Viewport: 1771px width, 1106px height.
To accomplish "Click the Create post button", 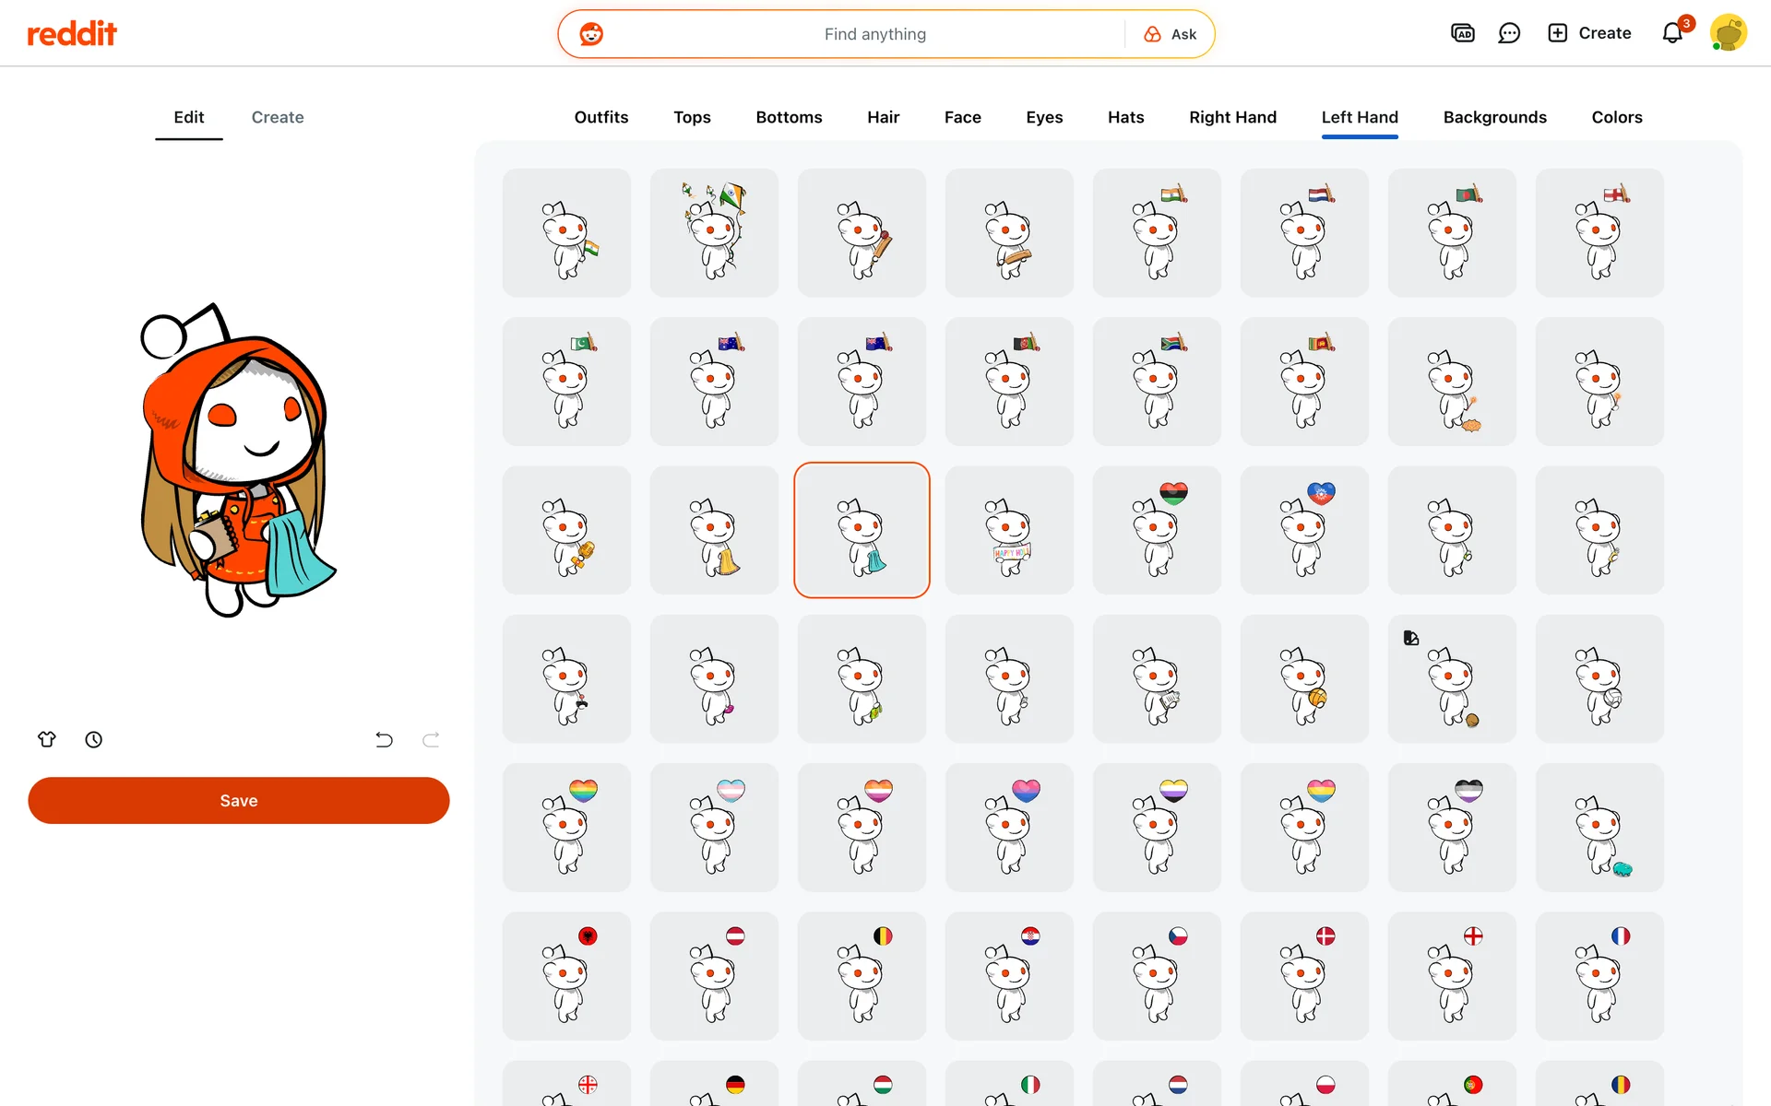I will click(x=1589, y=33).
